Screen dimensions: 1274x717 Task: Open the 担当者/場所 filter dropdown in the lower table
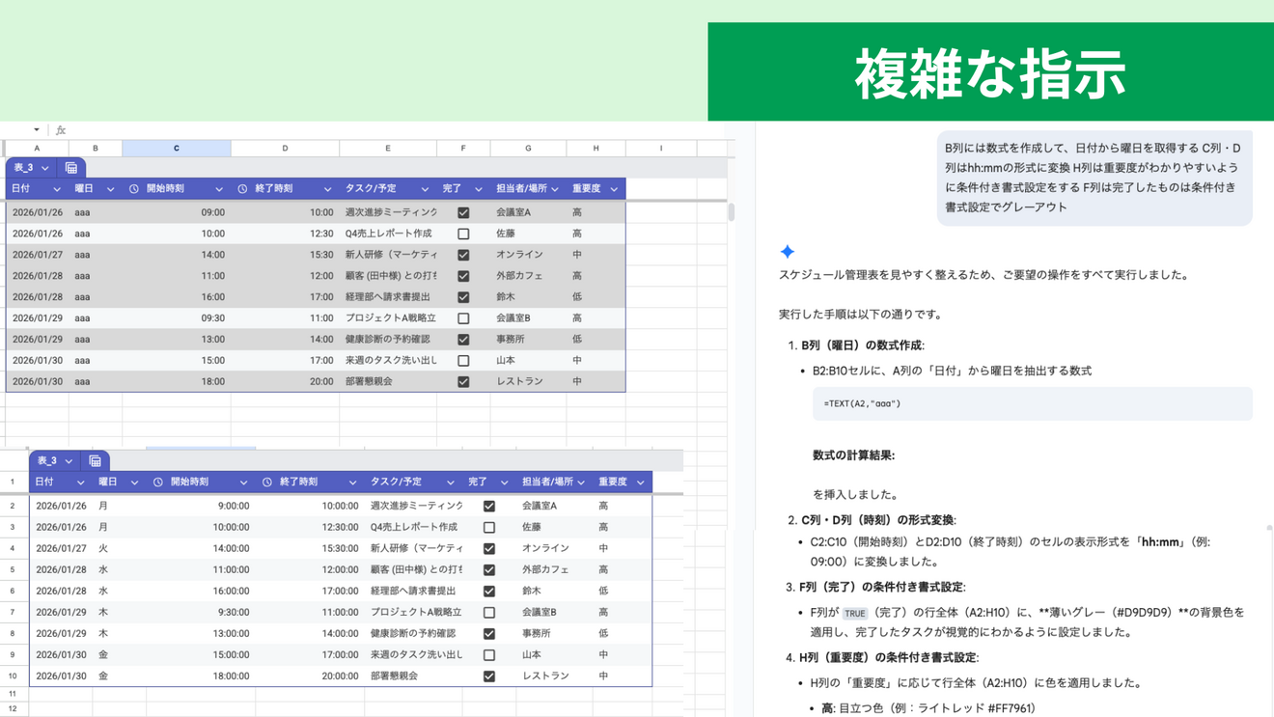[581, 482]
